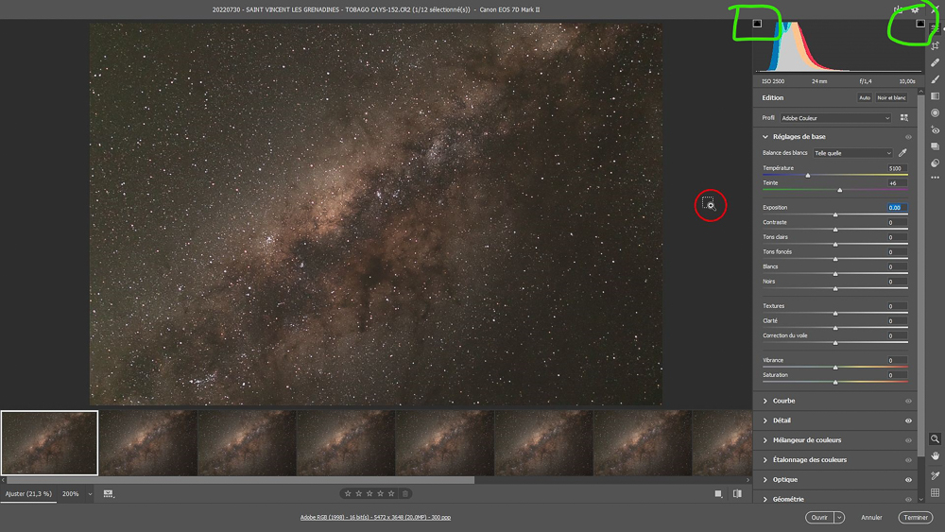The height and width of the screenshot is (532, 945).
Task: Toggle single view preview icon
Action: point(718,494)
